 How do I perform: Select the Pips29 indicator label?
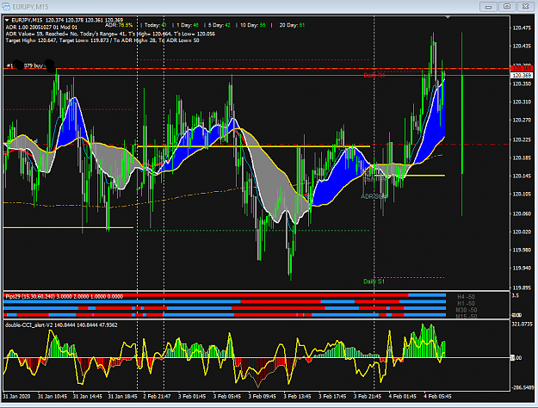coord(65,296)
